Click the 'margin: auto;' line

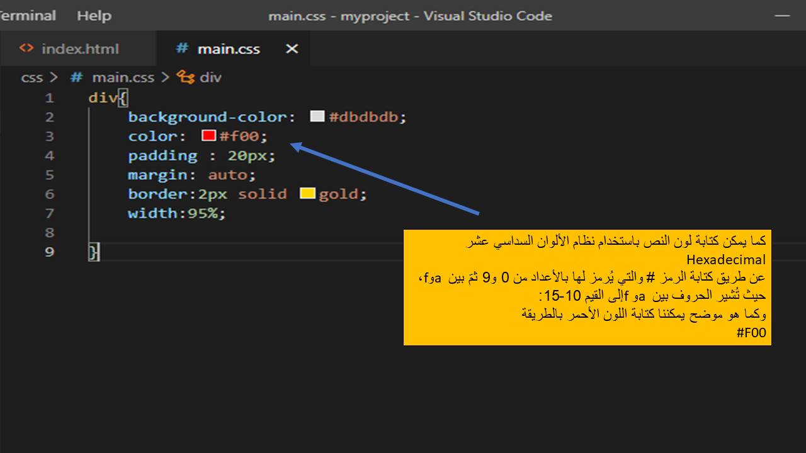[192, 175]
